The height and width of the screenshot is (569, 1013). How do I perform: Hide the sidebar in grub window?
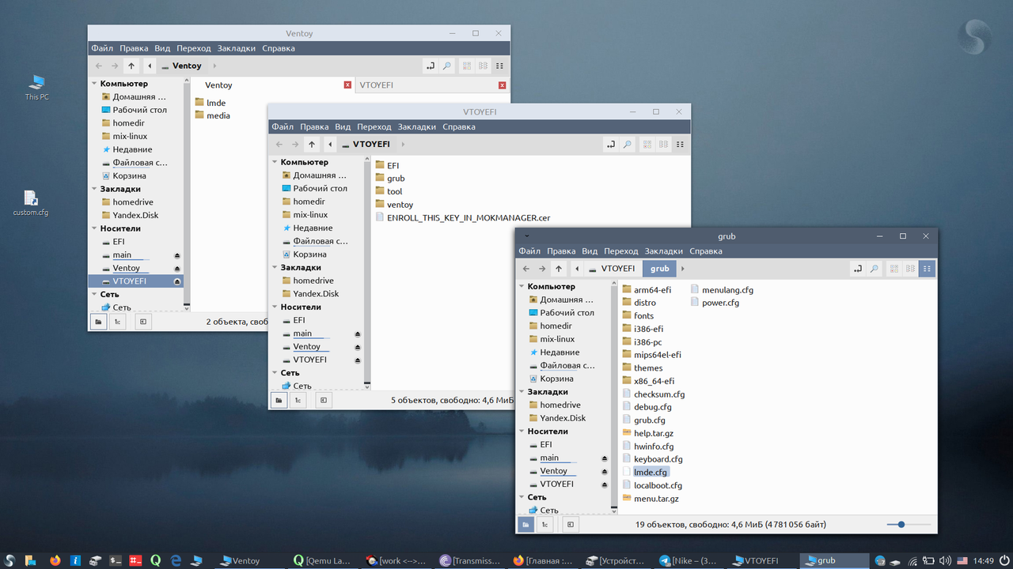pyautogui.click(x=570, y=524)
